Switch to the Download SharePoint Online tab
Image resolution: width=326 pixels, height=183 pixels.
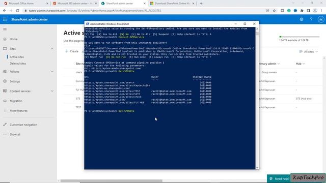(x=172, y=4)
